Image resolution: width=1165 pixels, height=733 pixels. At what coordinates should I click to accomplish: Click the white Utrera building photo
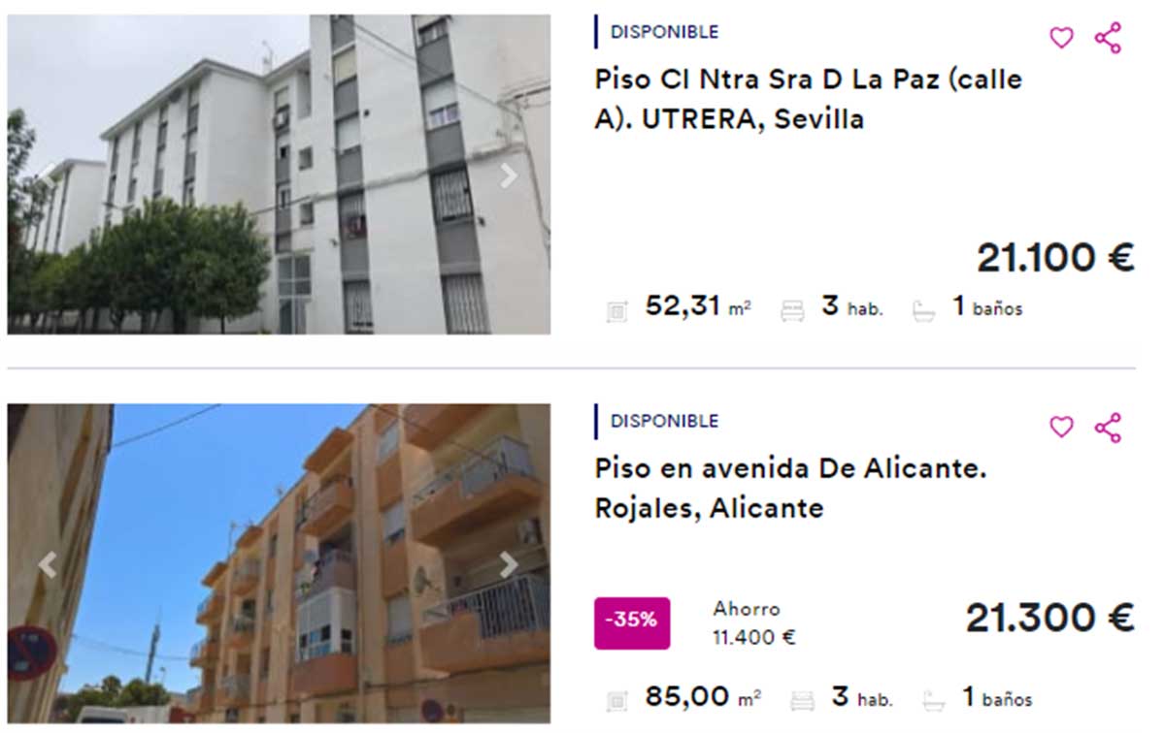point(279,175)
